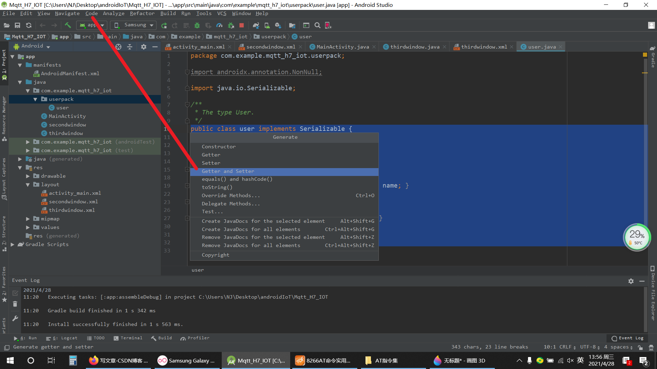
Task: Click the Debug app bug icon
Action: click(197, 25)
